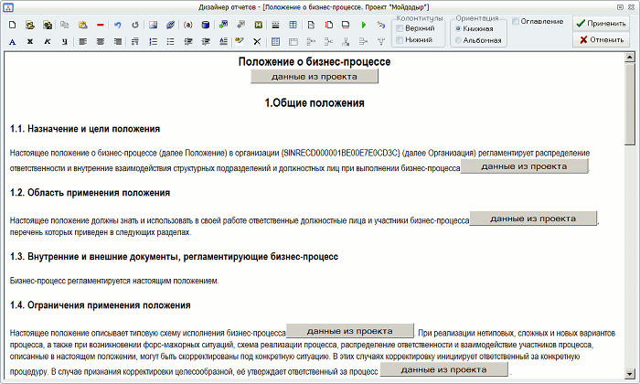Image resolution: width=640 pixels, height=384 pixels.
Task: Click heading '1.Общие положения'
Action: [315, 102]
